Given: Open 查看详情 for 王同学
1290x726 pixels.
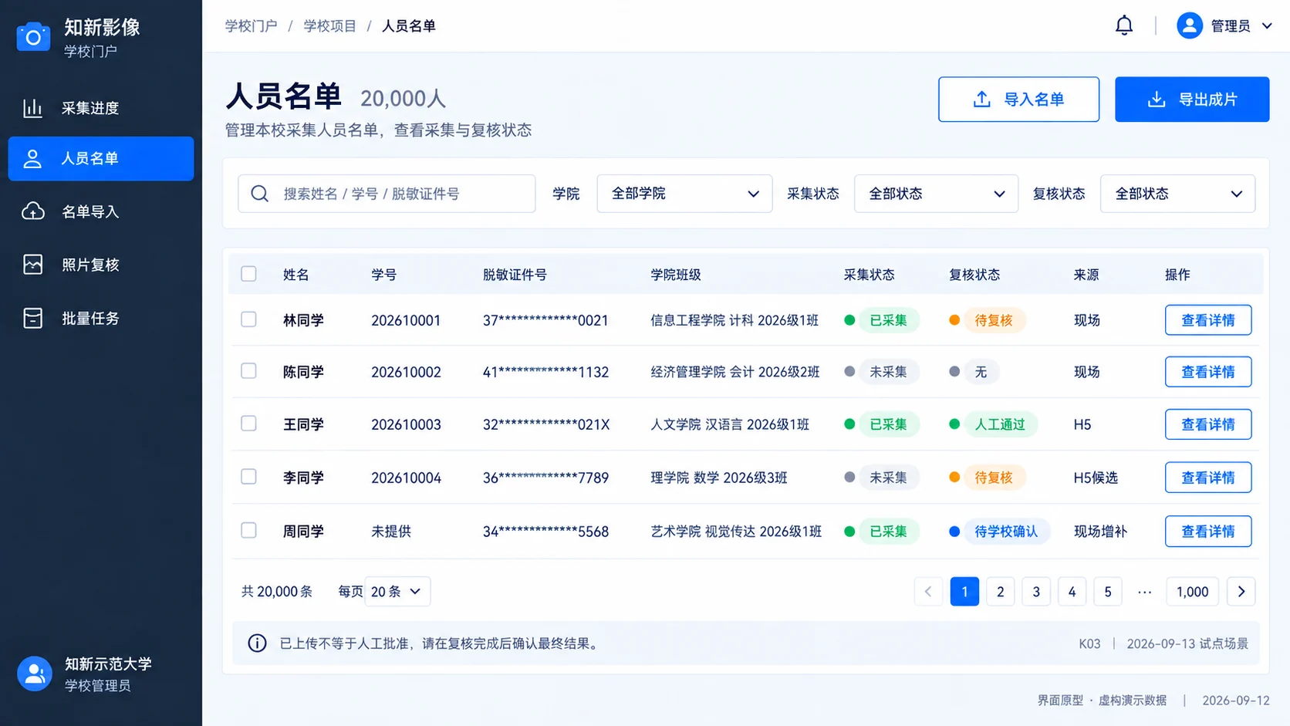Looking at the screenshot, I should point(1208,424).
